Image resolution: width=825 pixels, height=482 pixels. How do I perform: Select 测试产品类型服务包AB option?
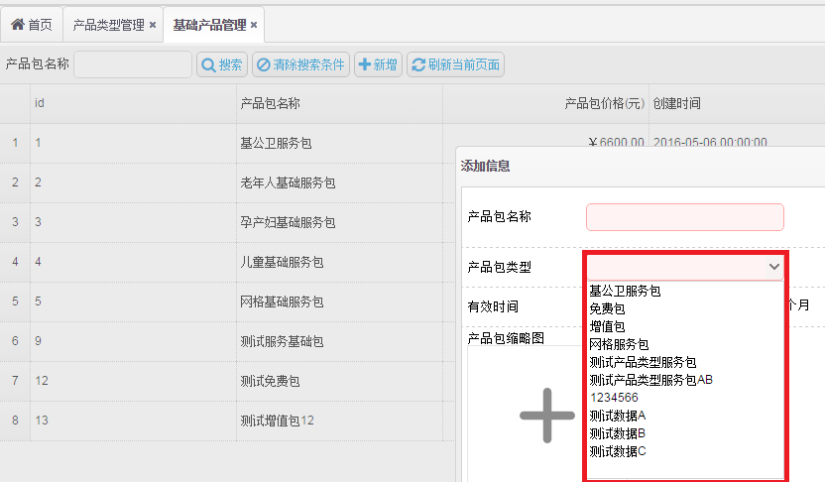[650, 380]
